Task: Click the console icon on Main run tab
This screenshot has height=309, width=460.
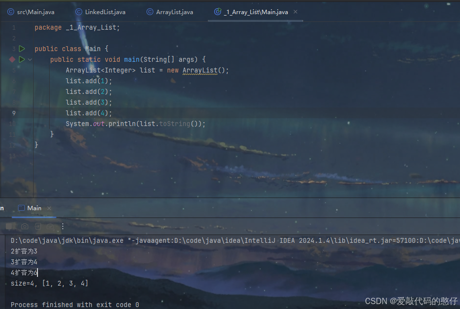Action: pyautogui.click(x=21, y=208)
